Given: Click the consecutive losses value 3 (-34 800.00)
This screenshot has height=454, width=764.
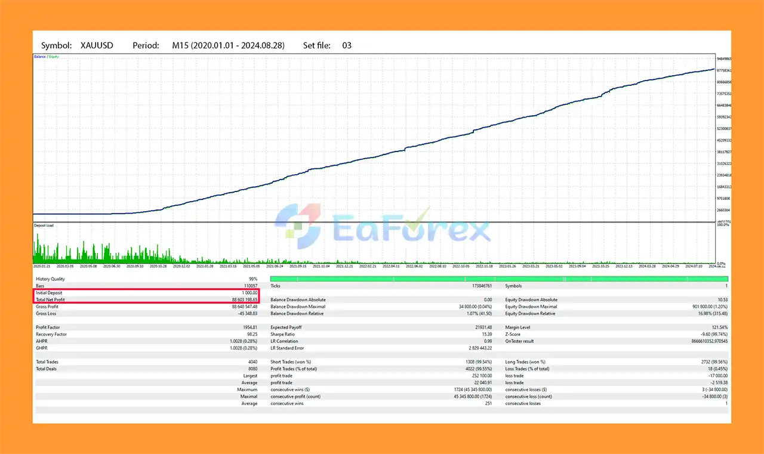Looking at the screenshot, I should [714, 390].
